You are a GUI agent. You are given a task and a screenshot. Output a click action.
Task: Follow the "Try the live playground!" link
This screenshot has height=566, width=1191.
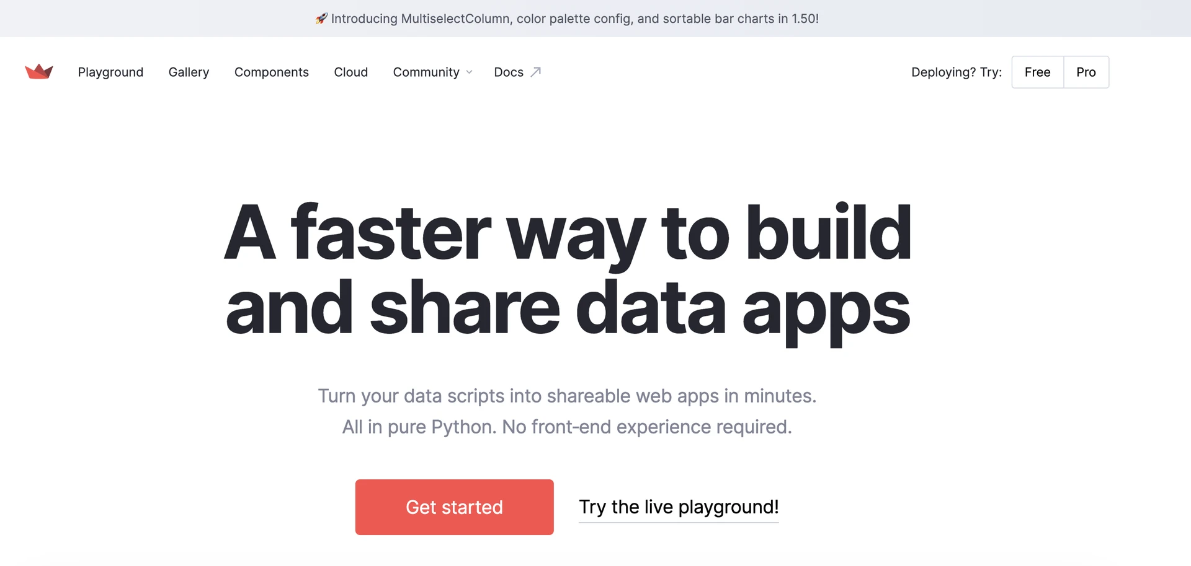coord(678,507)
